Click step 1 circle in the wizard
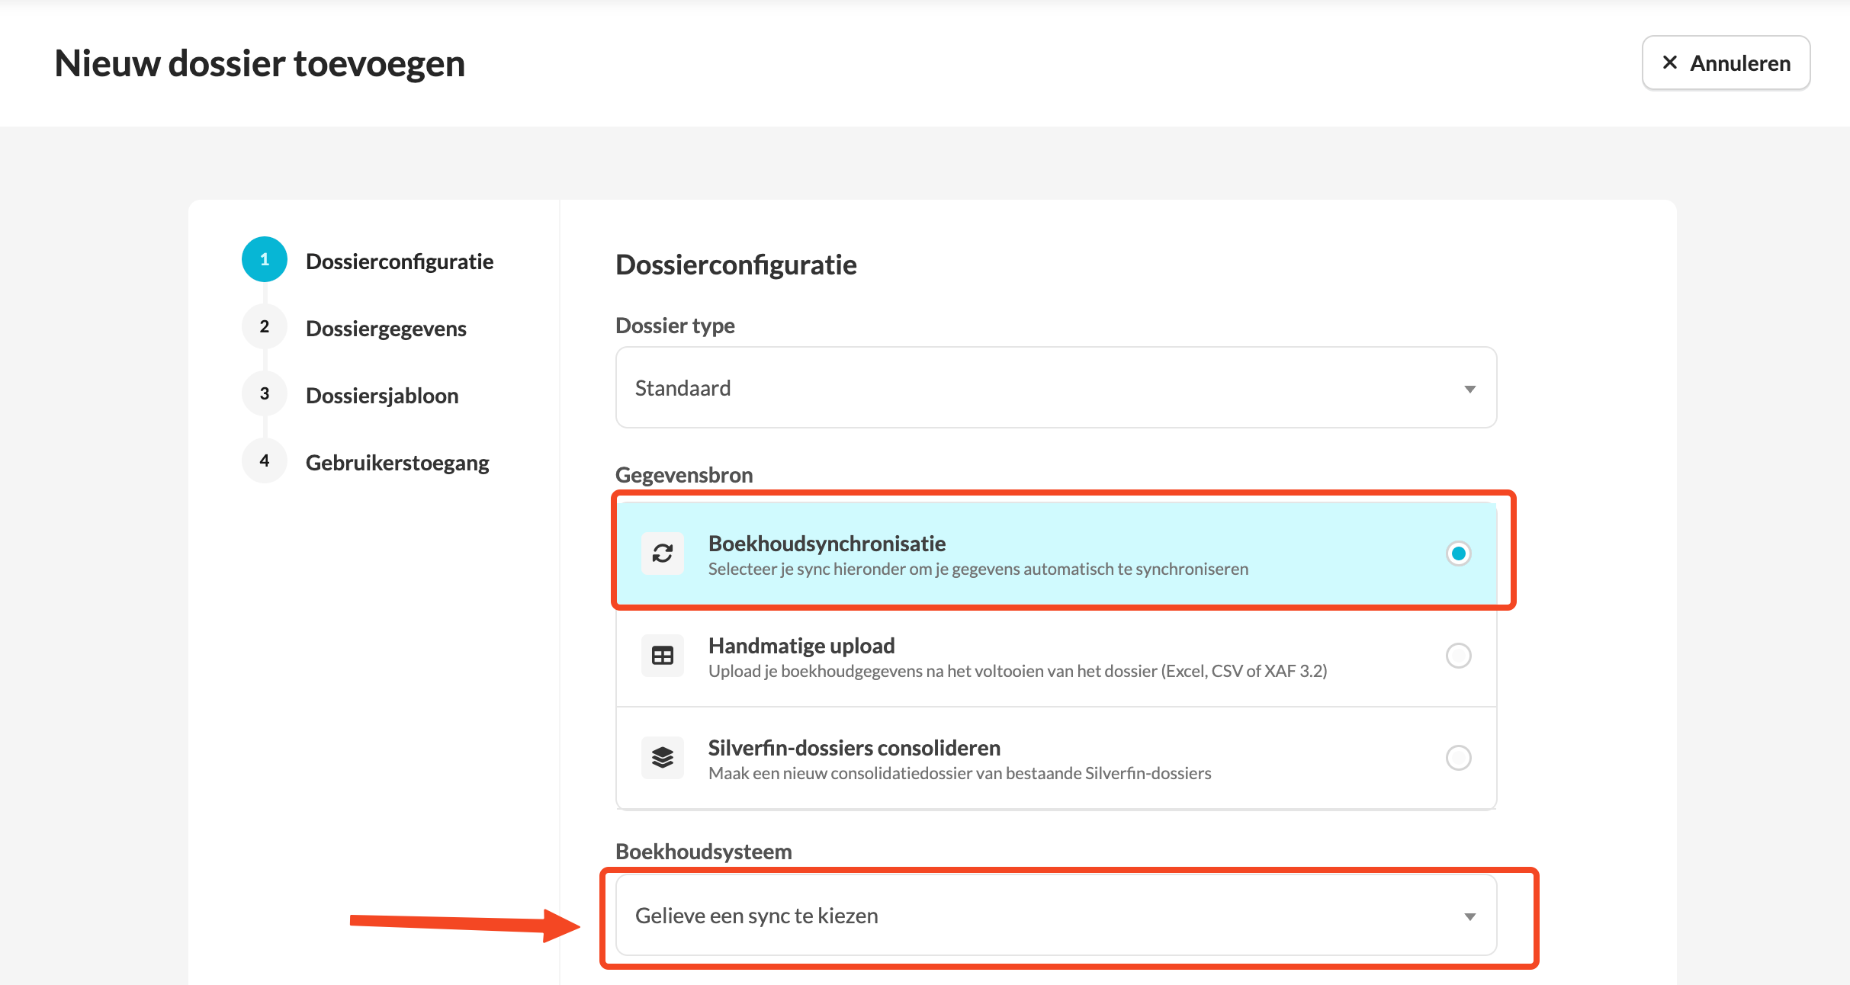The width and height of the screenshot is (1850, 985). [x=264, y=259]
